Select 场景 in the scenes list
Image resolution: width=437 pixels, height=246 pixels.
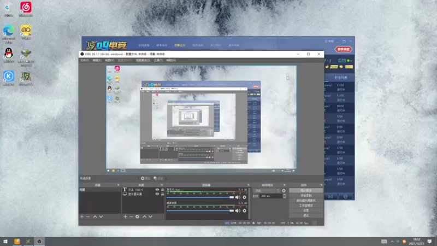100,190
